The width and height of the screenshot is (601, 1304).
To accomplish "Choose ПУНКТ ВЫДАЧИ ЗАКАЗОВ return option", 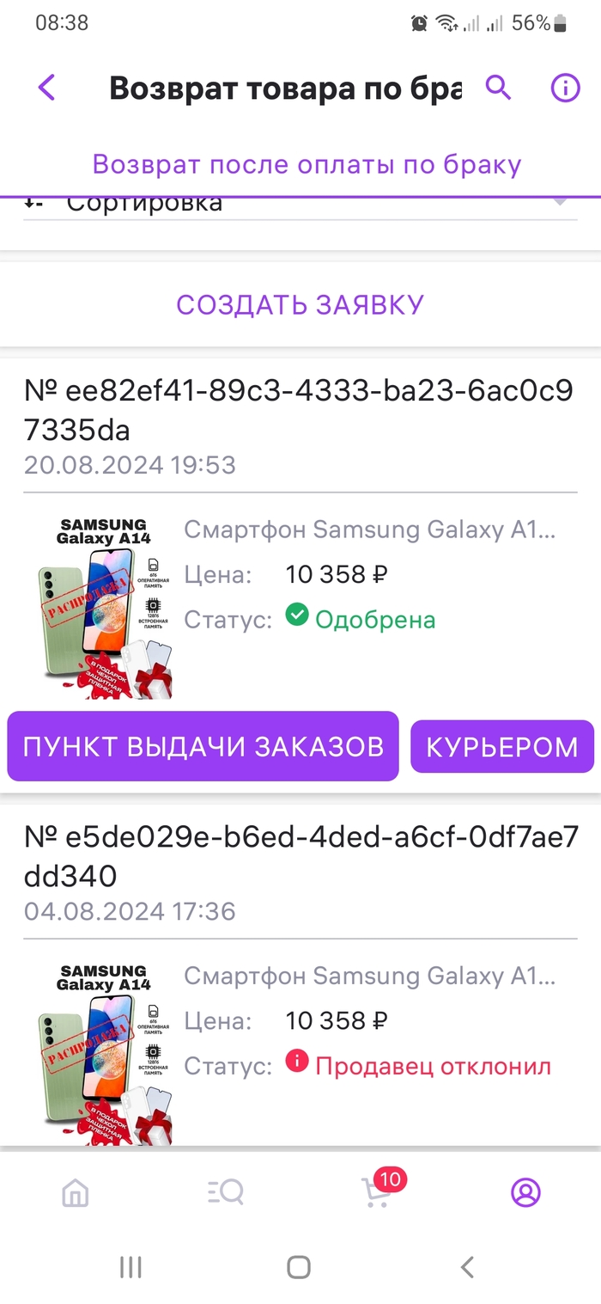I will [x=203, y=746].
